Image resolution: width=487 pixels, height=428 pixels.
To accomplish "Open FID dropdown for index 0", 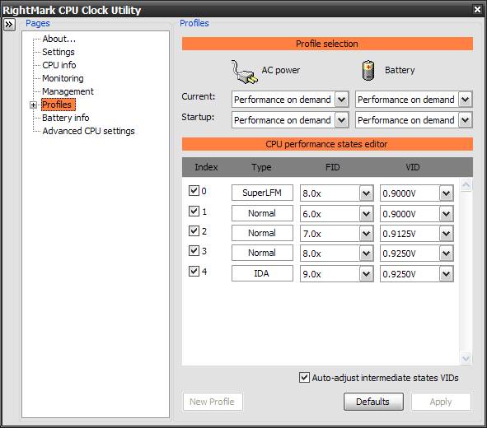I will click(x=366, y=193).
